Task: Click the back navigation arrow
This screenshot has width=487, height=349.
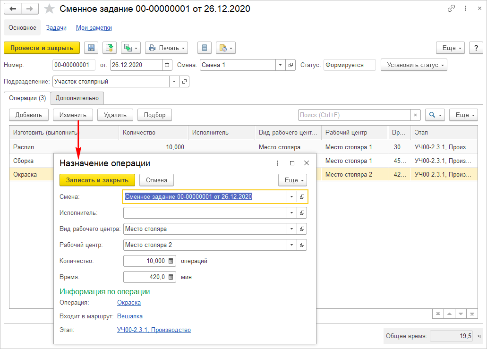Action: pyautogui.click(x=13, y=9)
